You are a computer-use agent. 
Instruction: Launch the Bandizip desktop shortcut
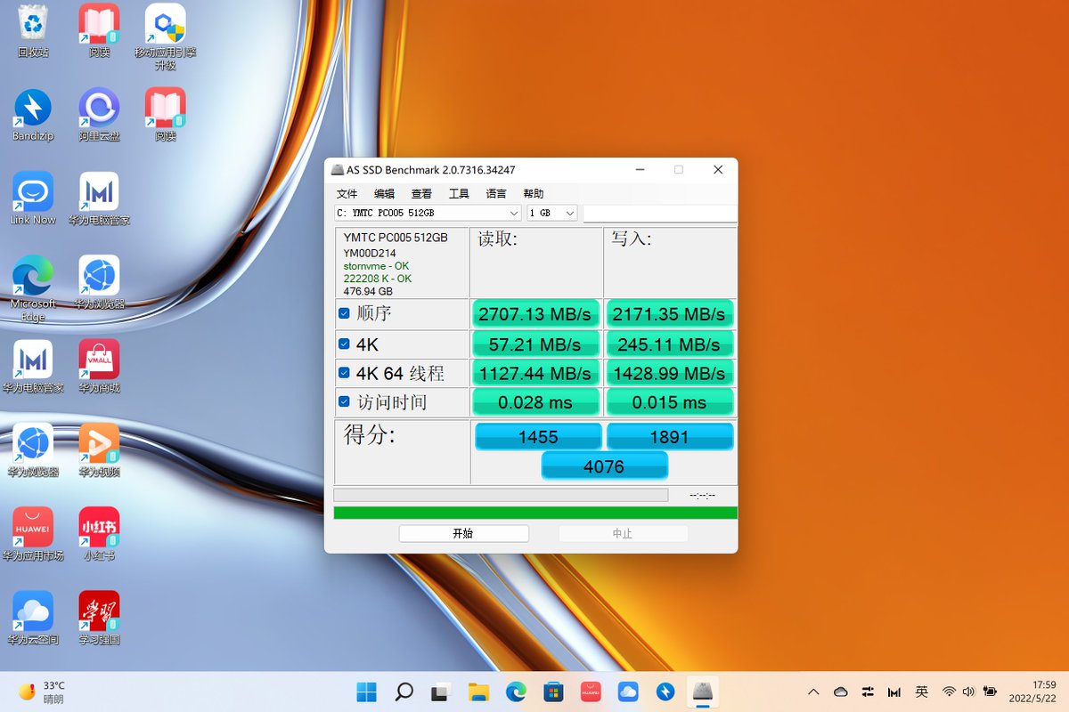(x=33, y=115)
